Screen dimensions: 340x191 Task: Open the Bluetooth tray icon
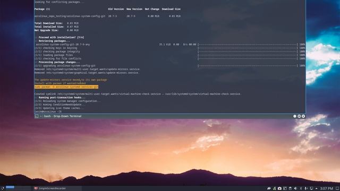point(301,188)
